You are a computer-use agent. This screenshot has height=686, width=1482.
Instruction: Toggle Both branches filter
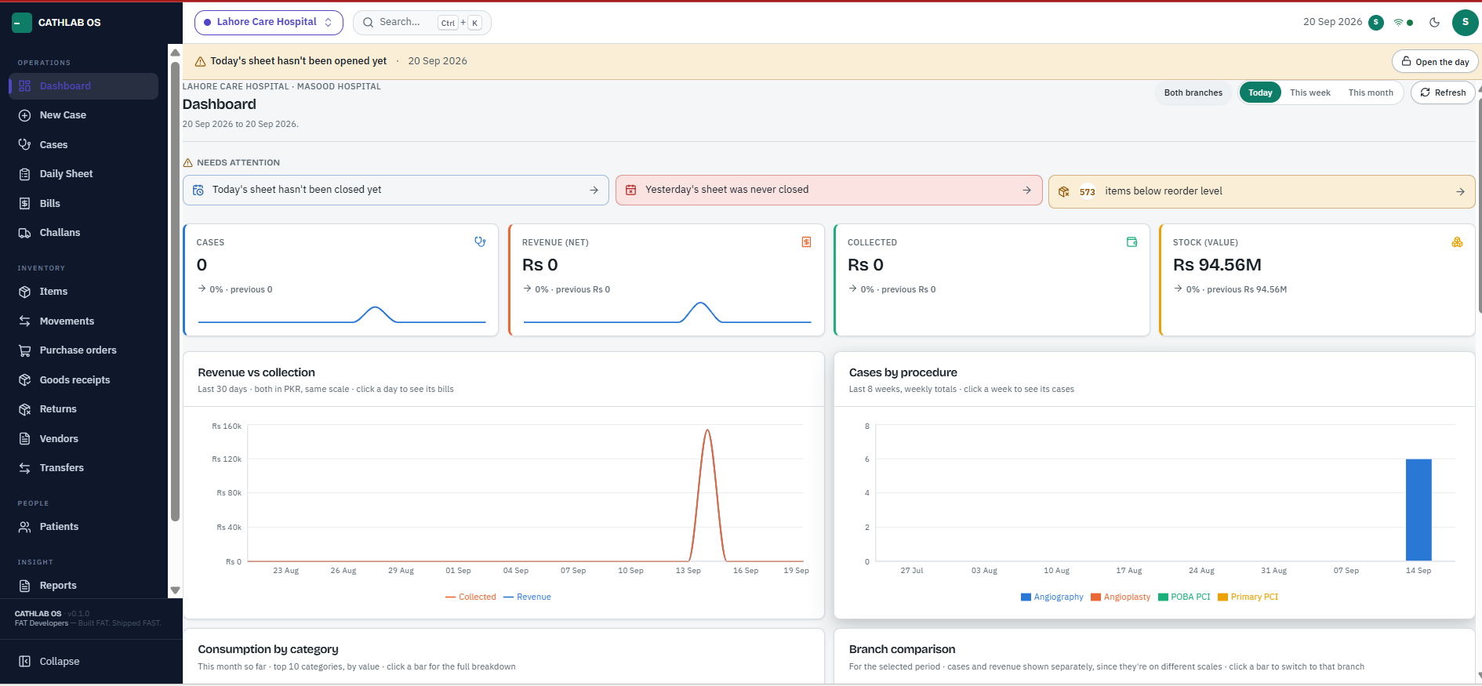[1193, 93]
